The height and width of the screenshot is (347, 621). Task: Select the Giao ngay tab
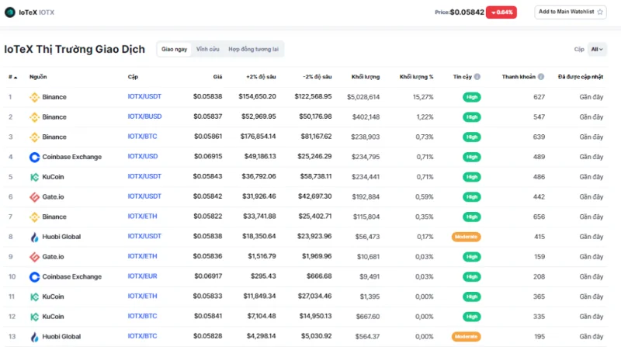click(x=174, y=49)
